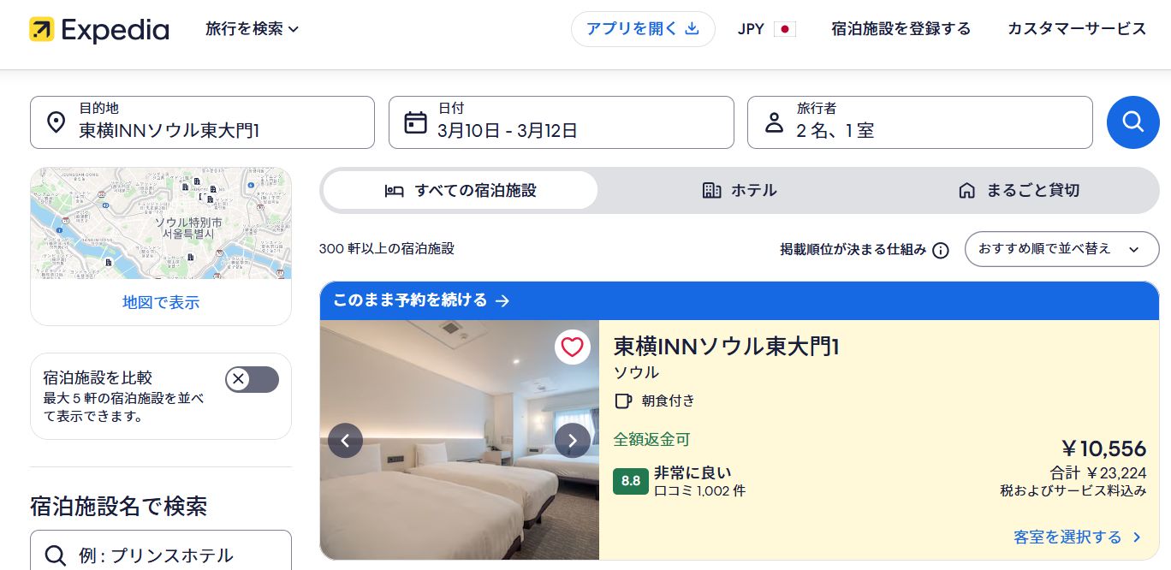Click the blue search magnifier icon
The height and width of the screenshot is (570, 1171).
[x=1132, y=122]
